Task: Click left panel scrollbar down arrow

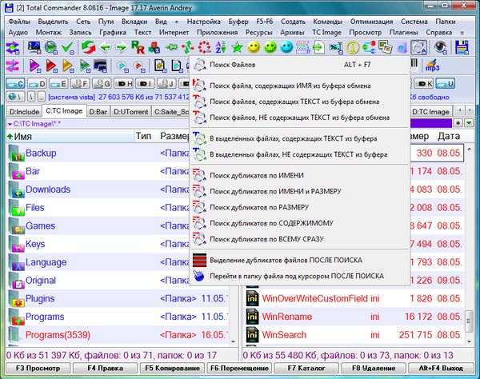Action: (234, 341)
